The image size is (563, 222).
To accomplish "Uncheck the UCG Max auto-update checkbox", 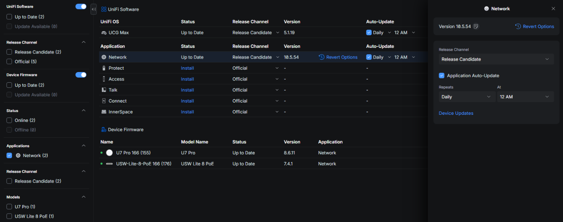I will click(369, 33).
